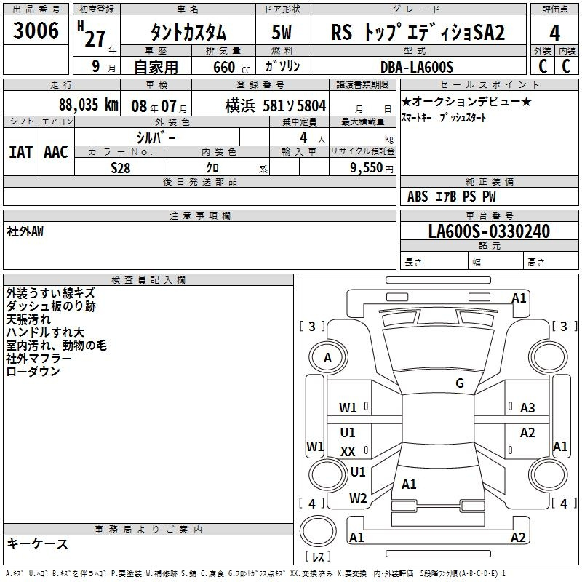Viewport: 582px width, 582px height.
Task: Click the damage code legend line at the bottom
Action: tap(256, 574)
